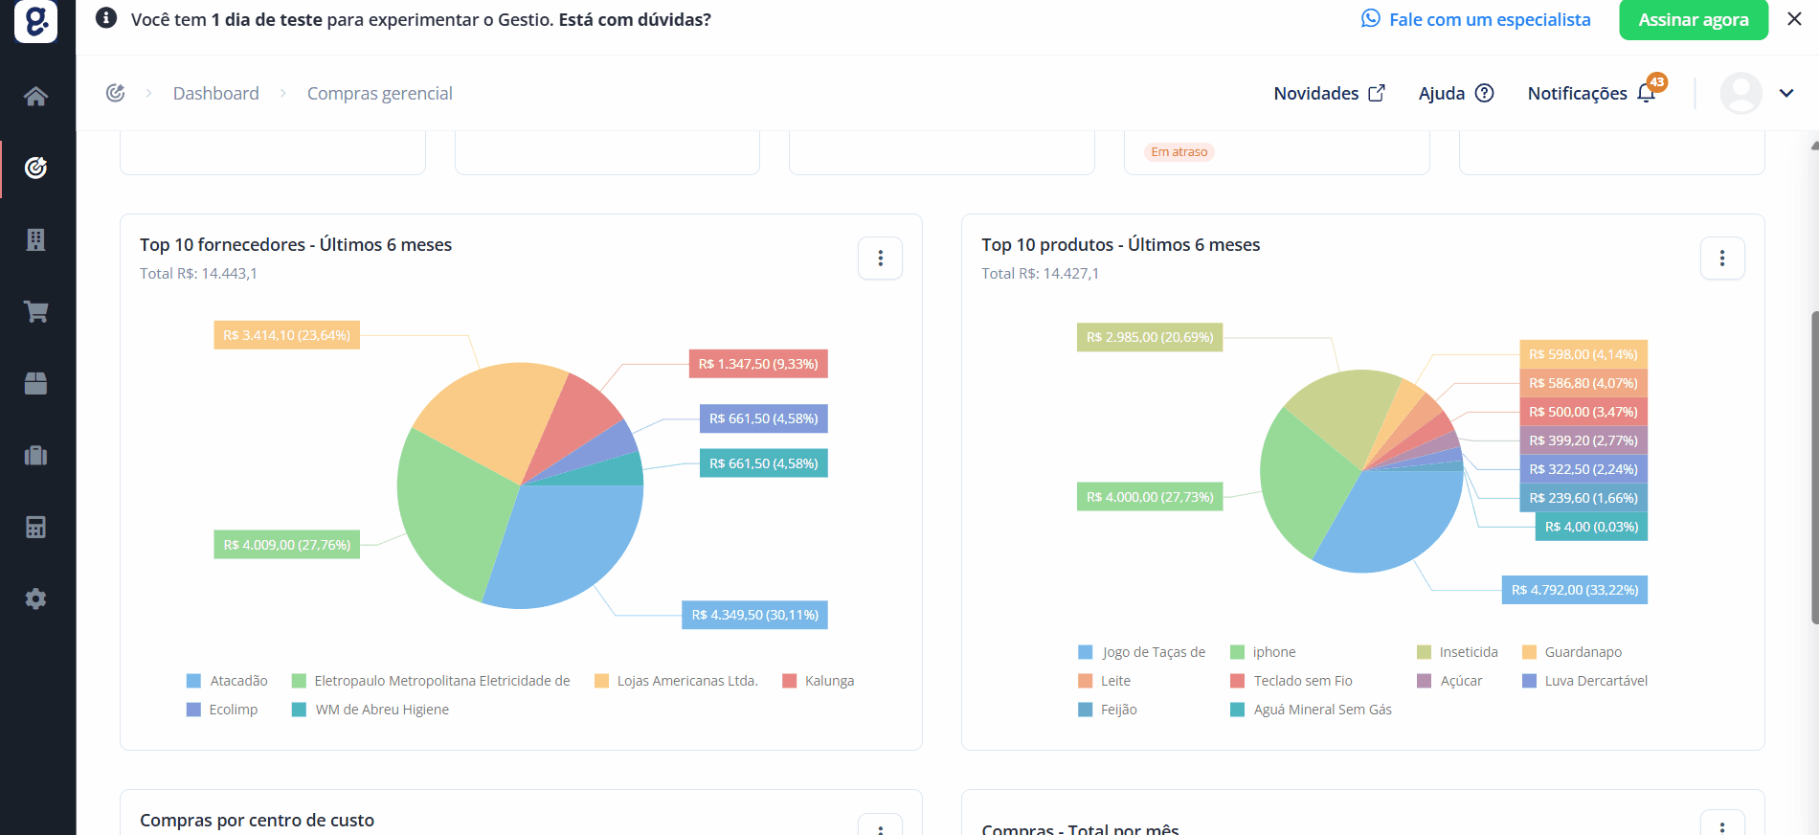Expand the user account dropdown arrow
The height and width of the screenshot is (835, 1819).
coord(1786,93)
